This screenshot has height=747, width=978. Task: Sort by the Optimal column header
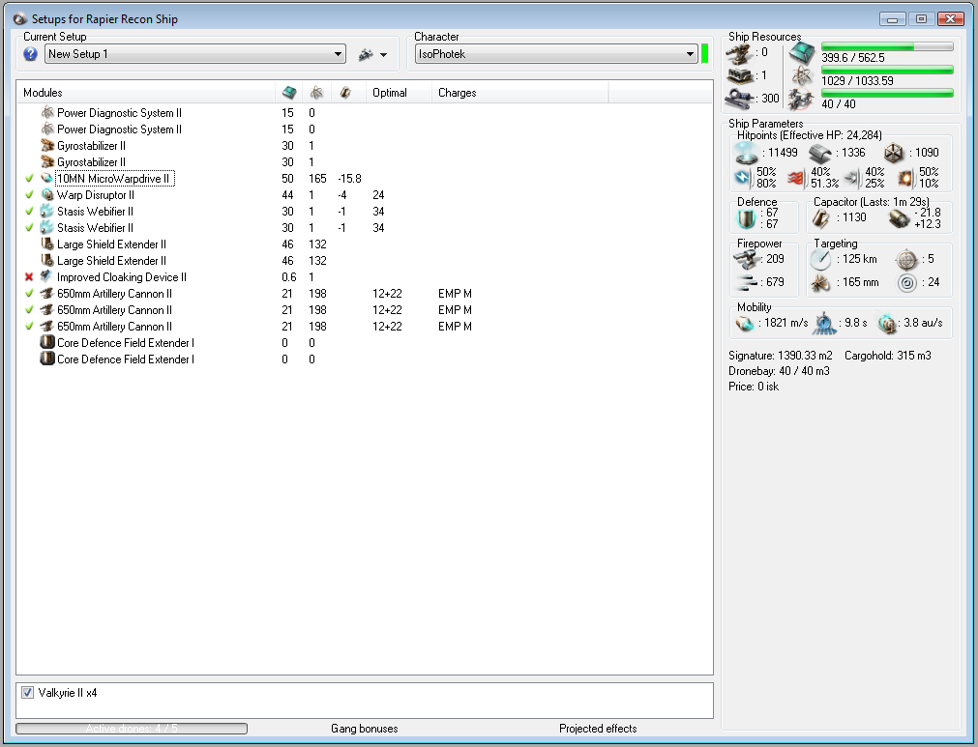399,93
